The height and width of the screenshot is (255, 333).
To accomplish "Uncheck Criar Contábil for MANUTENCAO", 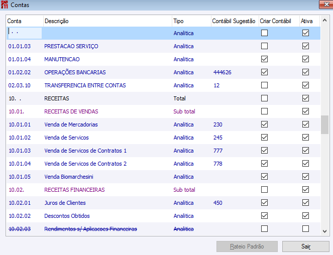I will pyautogui.click(x=264, y=59).
